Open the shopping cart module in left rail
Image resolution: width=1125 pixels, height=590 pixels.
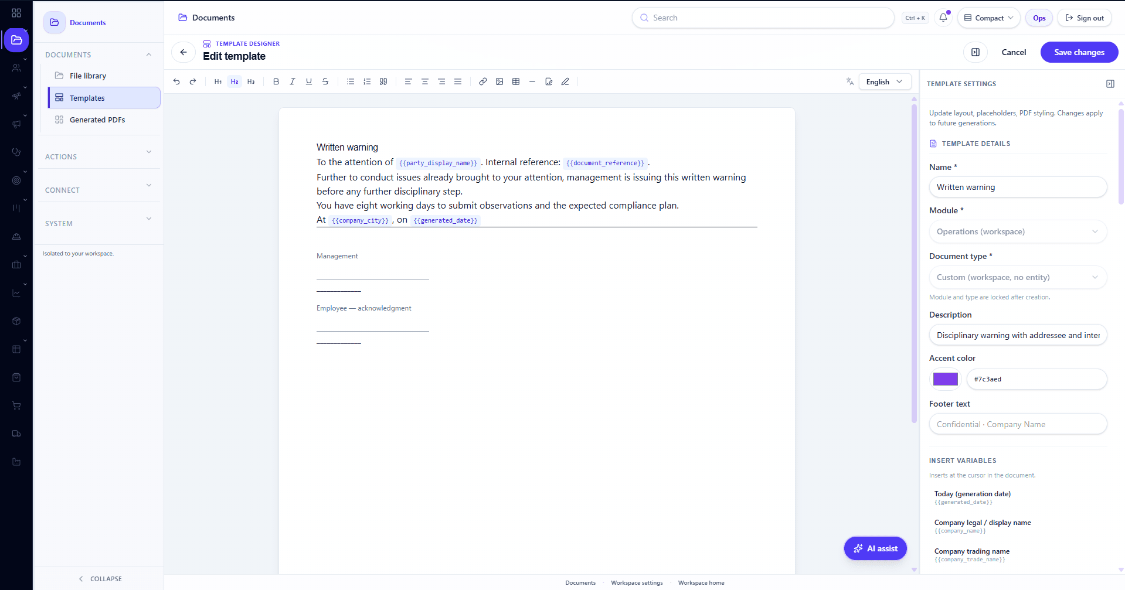click(x=16, y=405)
